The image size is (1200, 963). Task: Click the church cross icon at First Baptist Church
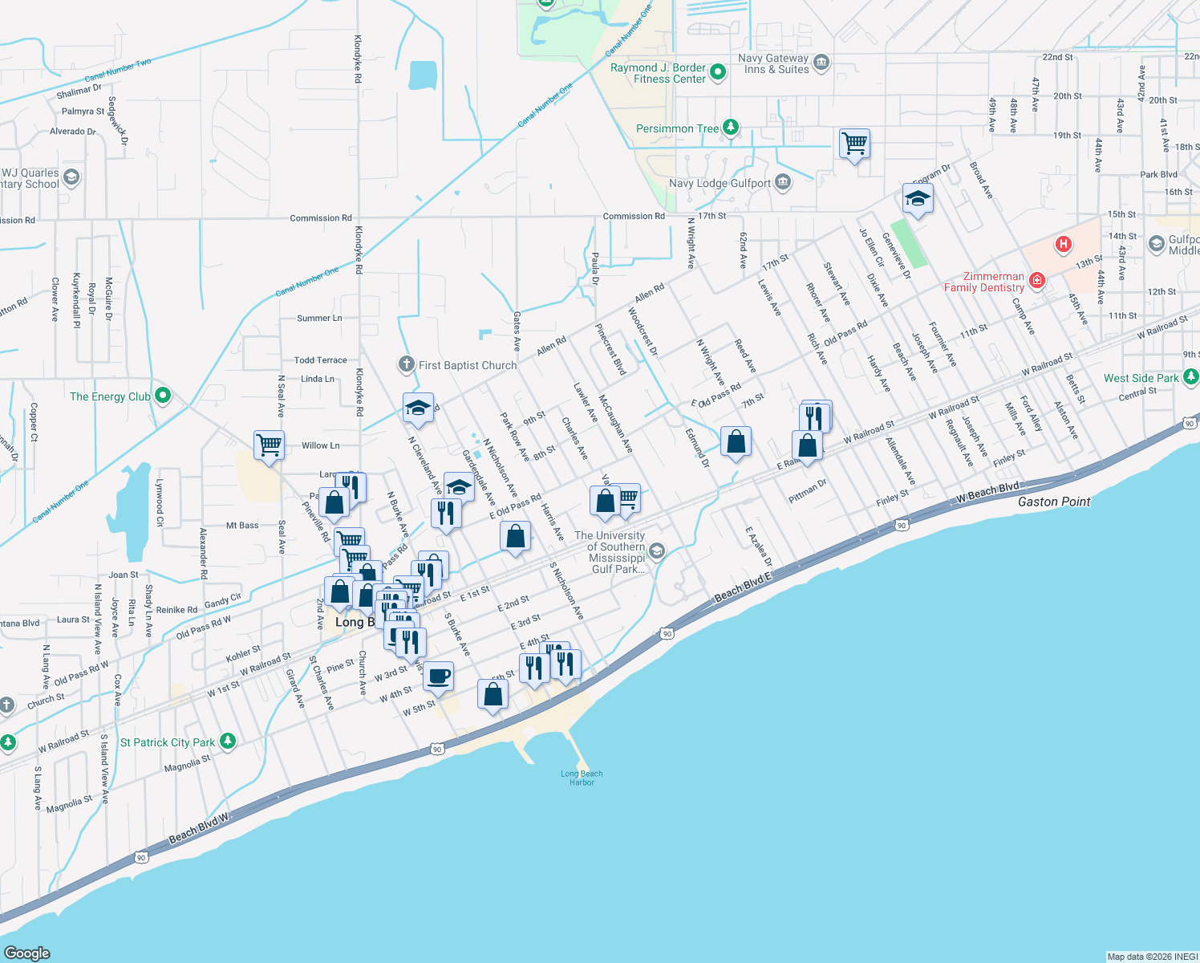pos(406,364)
